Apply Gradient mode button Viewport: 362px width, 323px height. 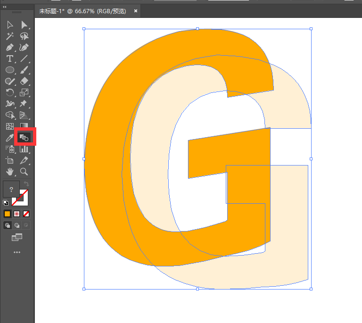16,214
